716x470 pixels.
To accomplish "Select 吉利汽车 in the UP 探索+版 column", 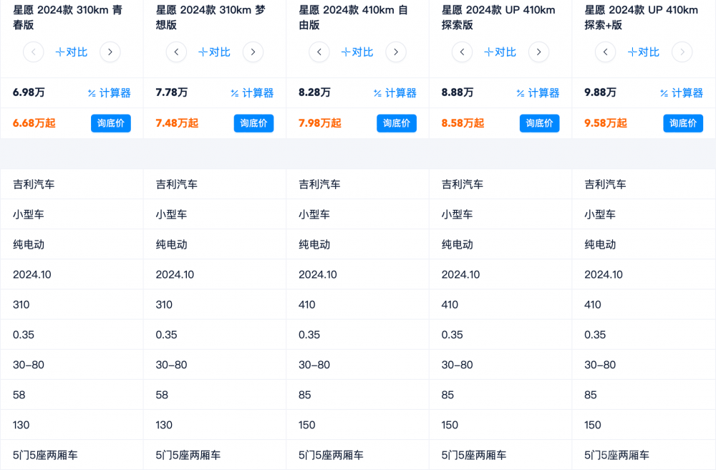I will (606, 185).
